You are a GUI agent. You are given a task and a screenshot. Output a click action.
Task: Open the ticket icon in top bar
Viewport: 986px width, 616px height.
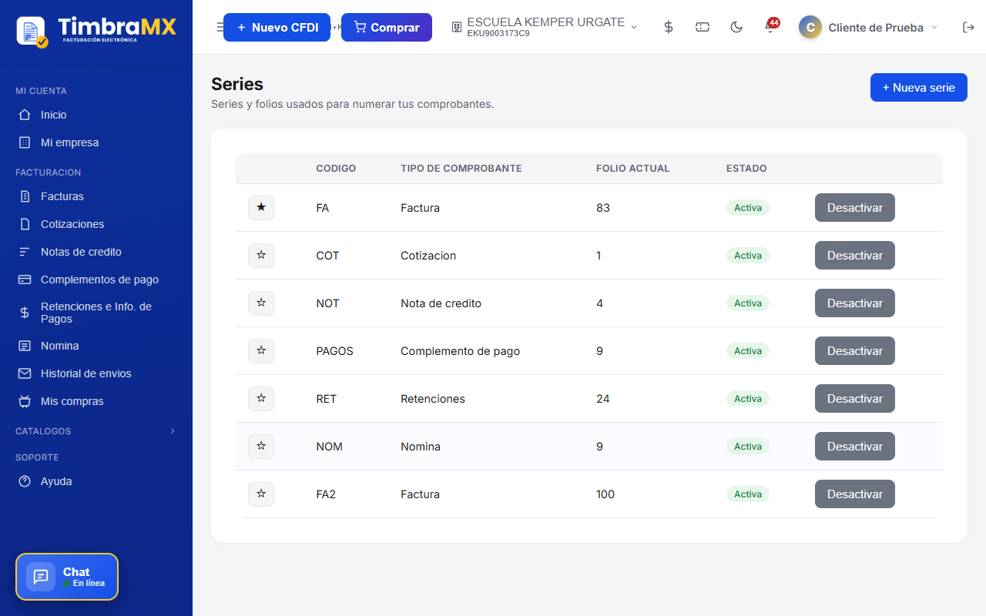coord(703,27)
